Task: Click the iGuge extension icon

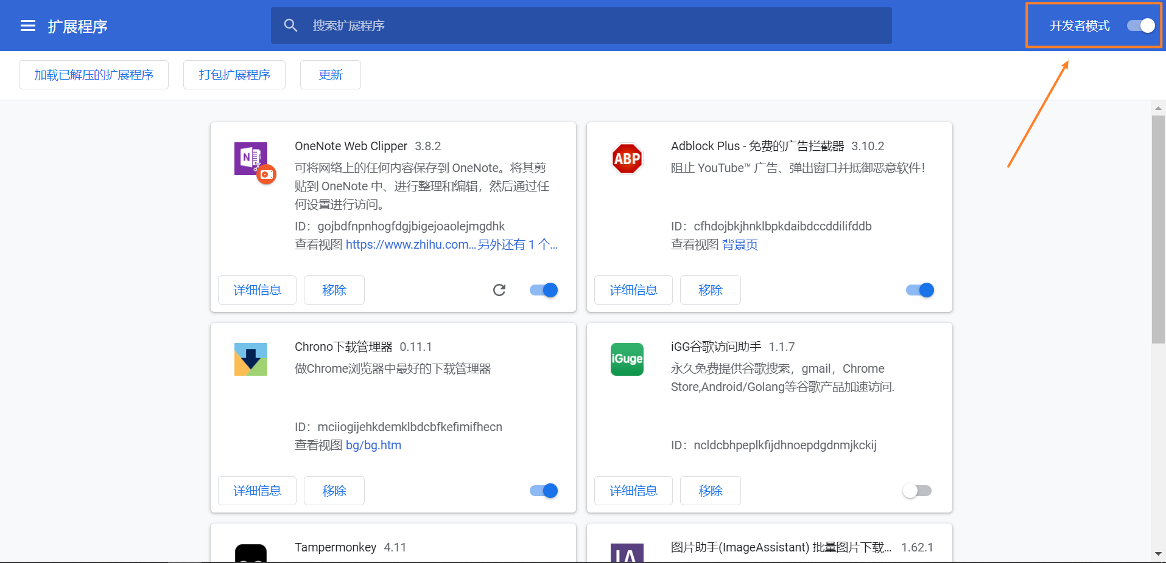Action: pyautogui.click(x=627, y=359)
